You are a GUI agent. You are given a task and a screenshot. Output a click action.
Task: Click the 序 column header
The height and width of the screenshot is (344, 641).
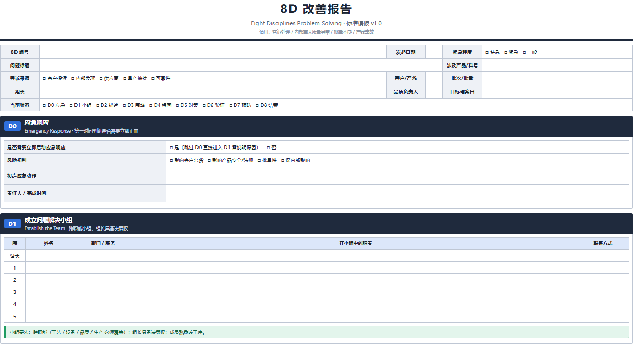point(14,243)
